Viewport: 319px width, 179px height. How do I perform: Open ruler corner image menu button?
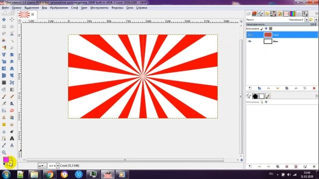click(20, 21)
